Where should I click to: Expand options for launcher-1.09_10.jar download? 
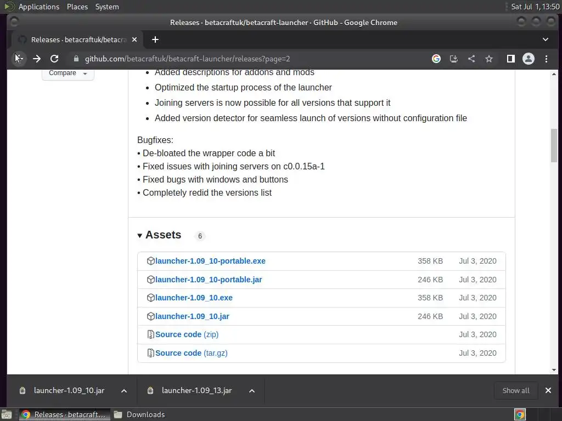tap(124, 390)
